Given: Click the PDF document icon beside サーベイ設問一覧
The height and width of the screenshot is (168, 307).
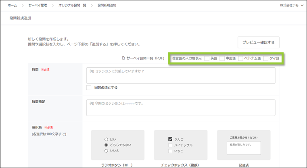Looking at the screenshot, I should point(123,58).
